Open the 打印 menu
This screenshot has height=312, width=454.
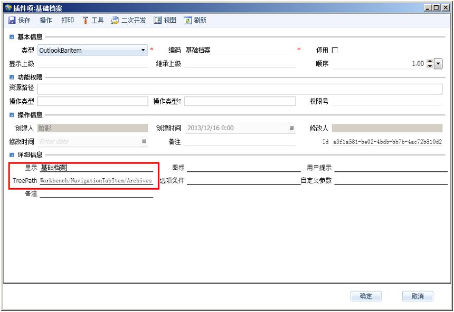click(68, 20)
